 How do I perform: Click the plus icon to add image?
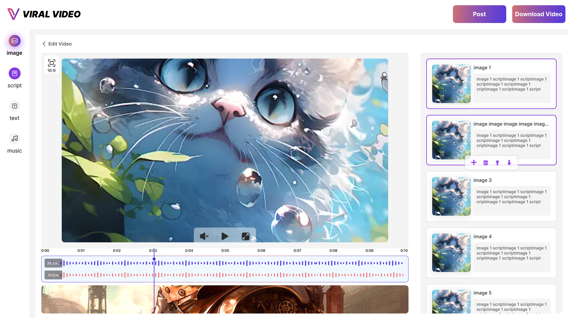click(474, 163)
